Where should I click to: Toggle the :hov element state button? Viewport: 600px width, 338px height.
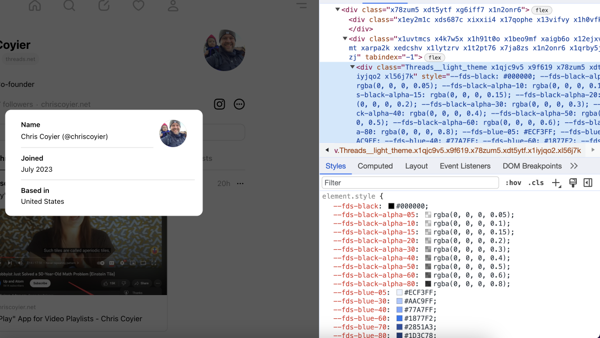513,183
